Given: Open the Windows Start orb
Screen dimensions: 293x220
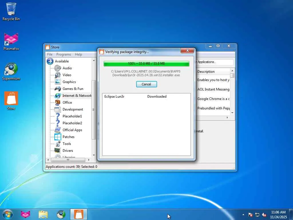Looking at the screenshot, I should pos(8,214).
